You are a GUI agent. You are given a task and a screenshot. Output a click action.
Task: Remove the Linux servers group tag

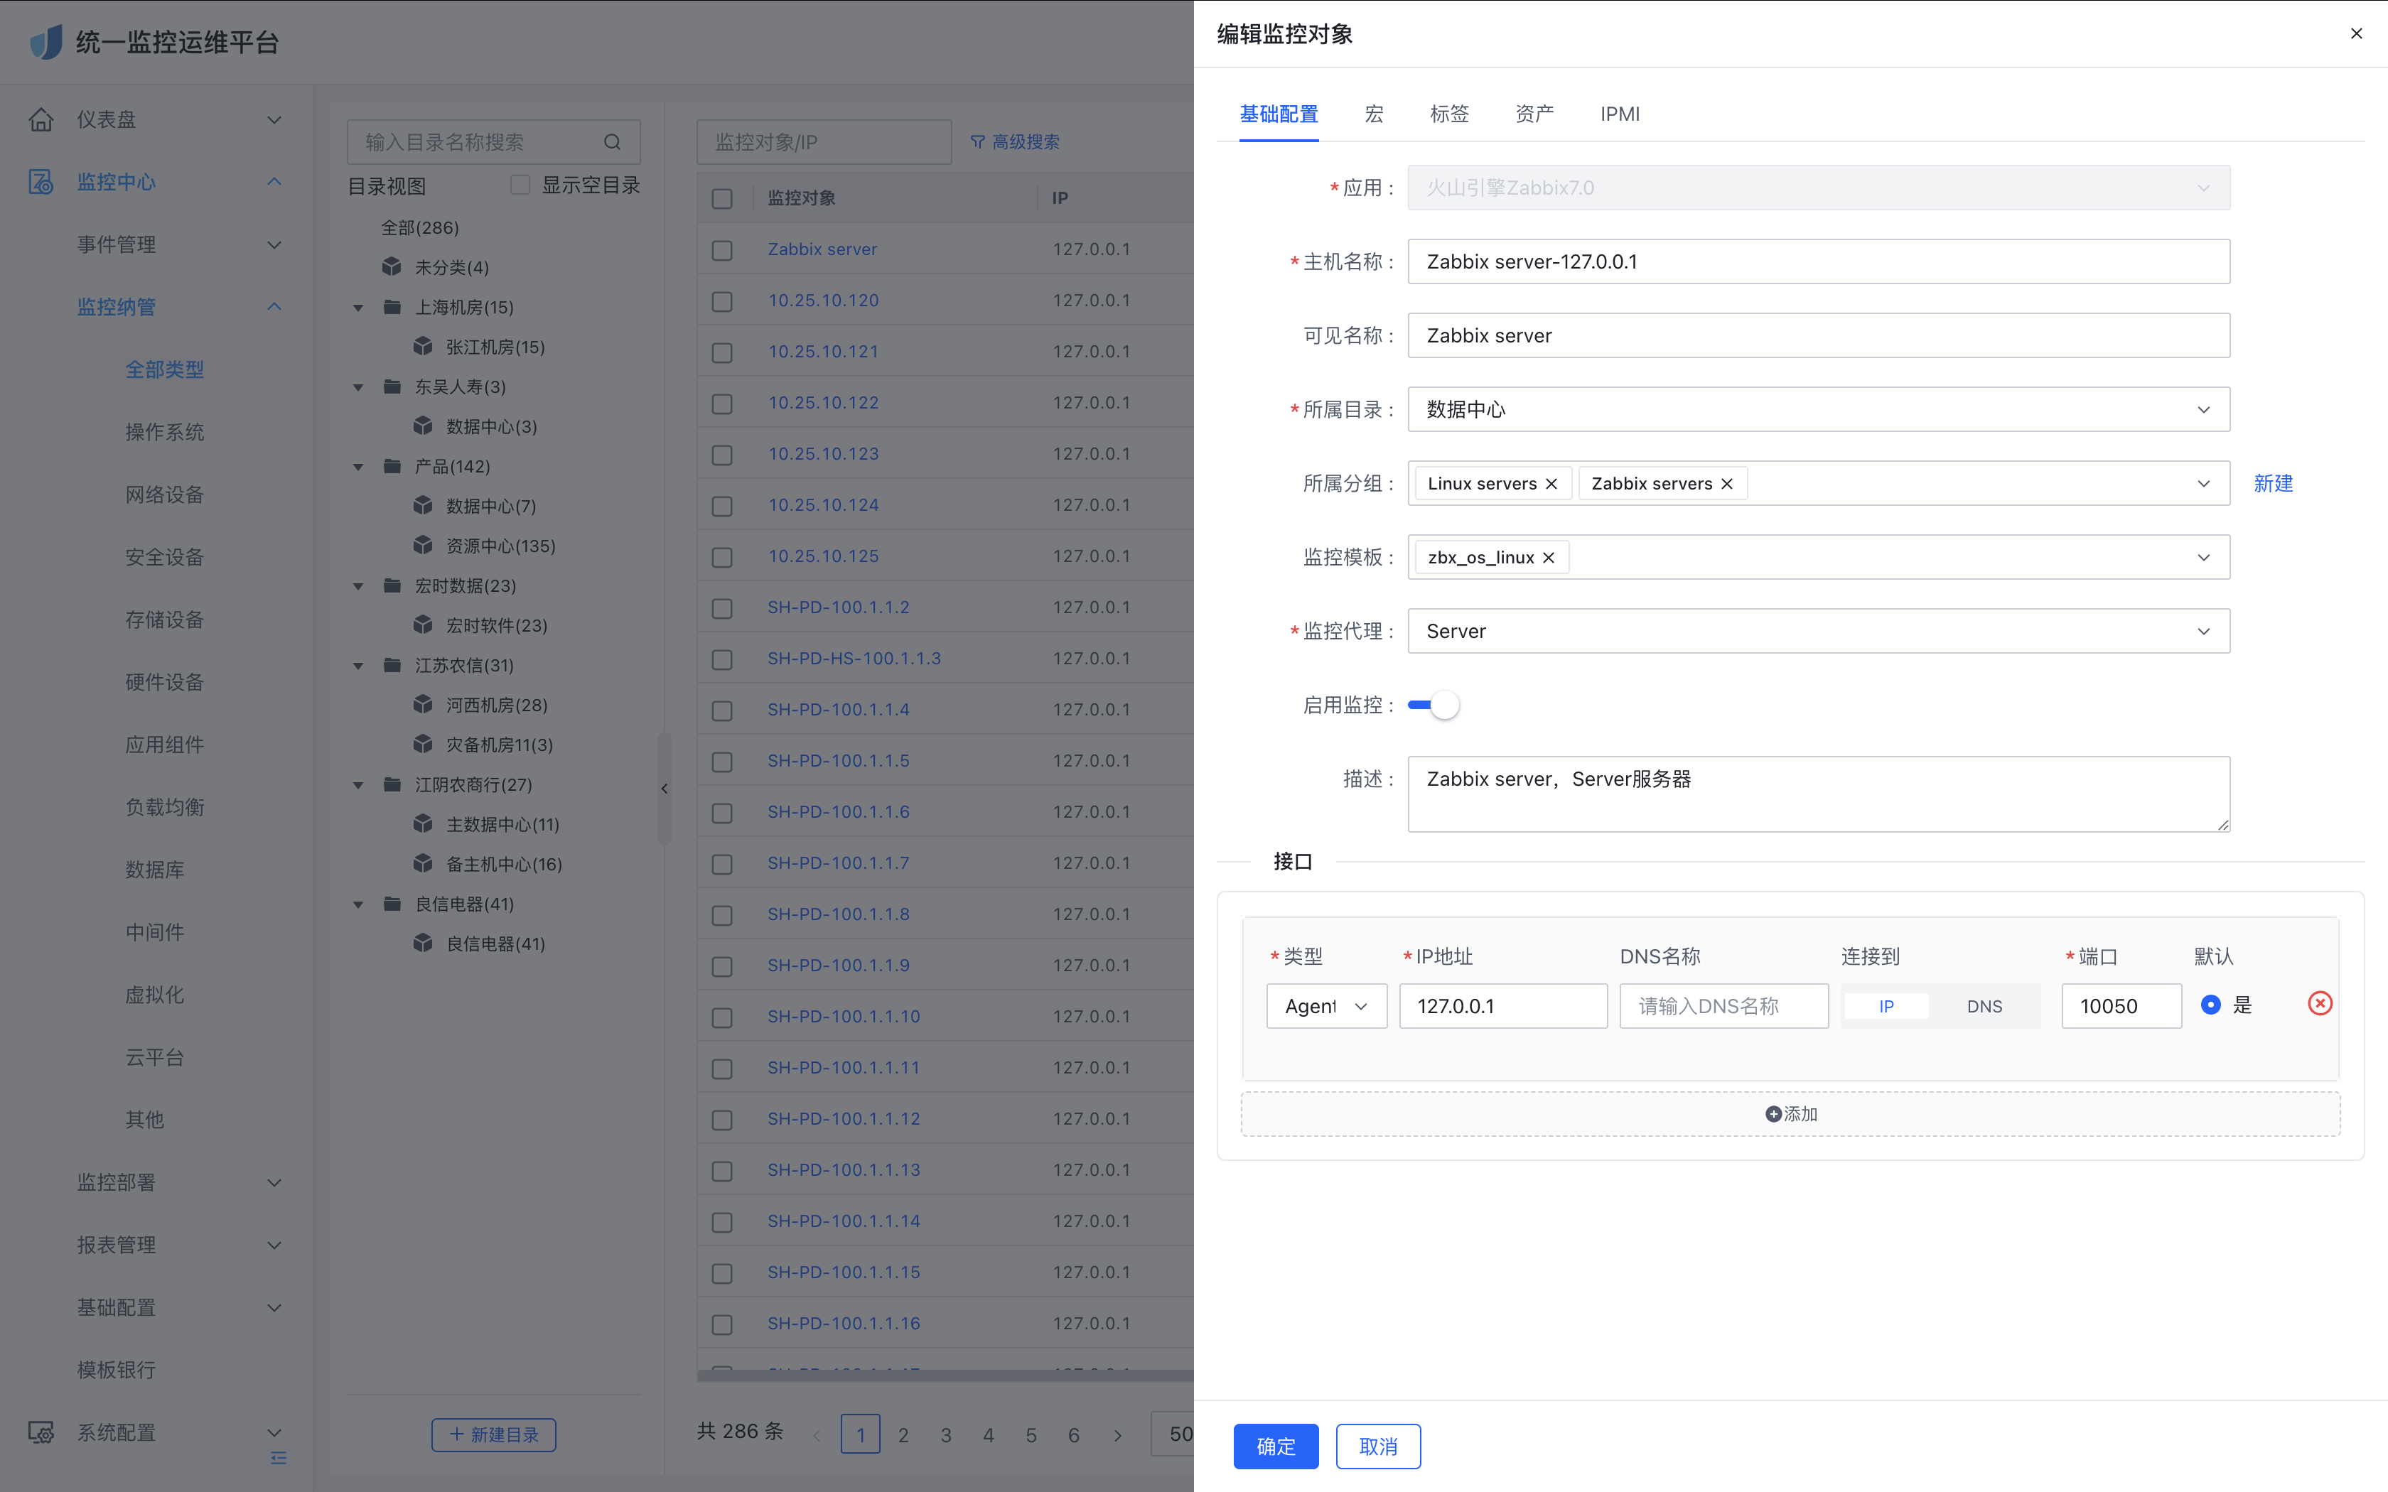(x=1551, y=484)
